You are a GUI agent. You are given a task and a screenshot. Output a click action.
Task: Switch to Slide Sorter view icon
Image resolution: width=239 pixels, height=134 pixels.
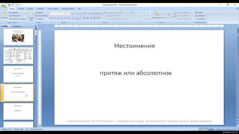pos(203,129)
